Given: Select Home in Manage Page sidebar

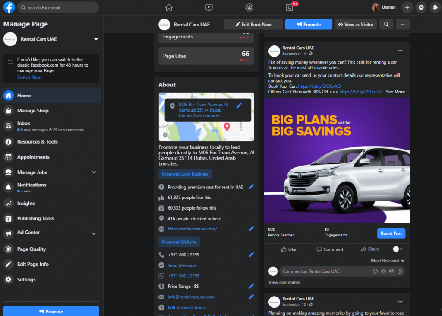Looking at the screenshot, I should (51, 96).
